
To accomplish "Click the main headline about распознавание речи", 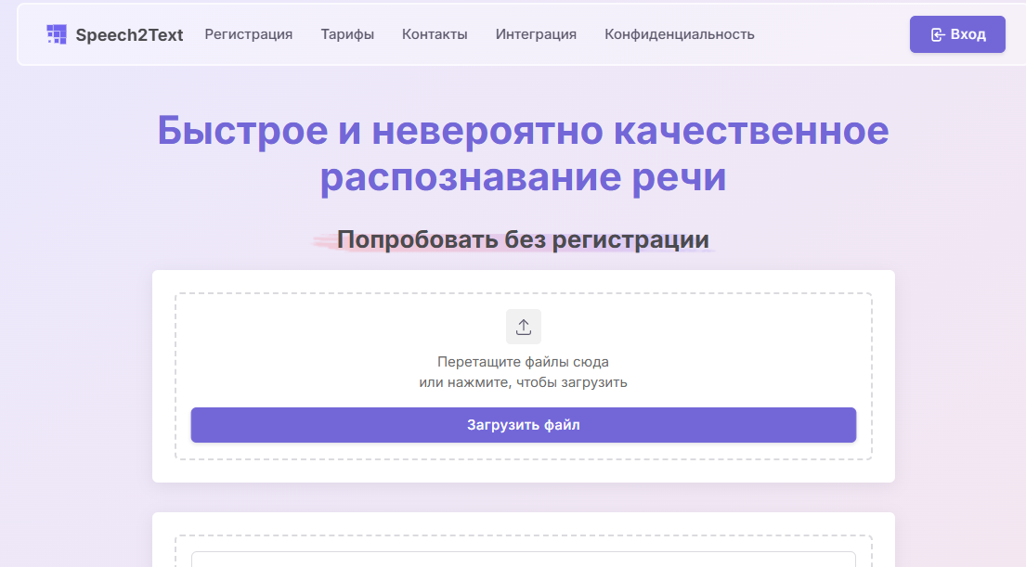I will (523, 154).
